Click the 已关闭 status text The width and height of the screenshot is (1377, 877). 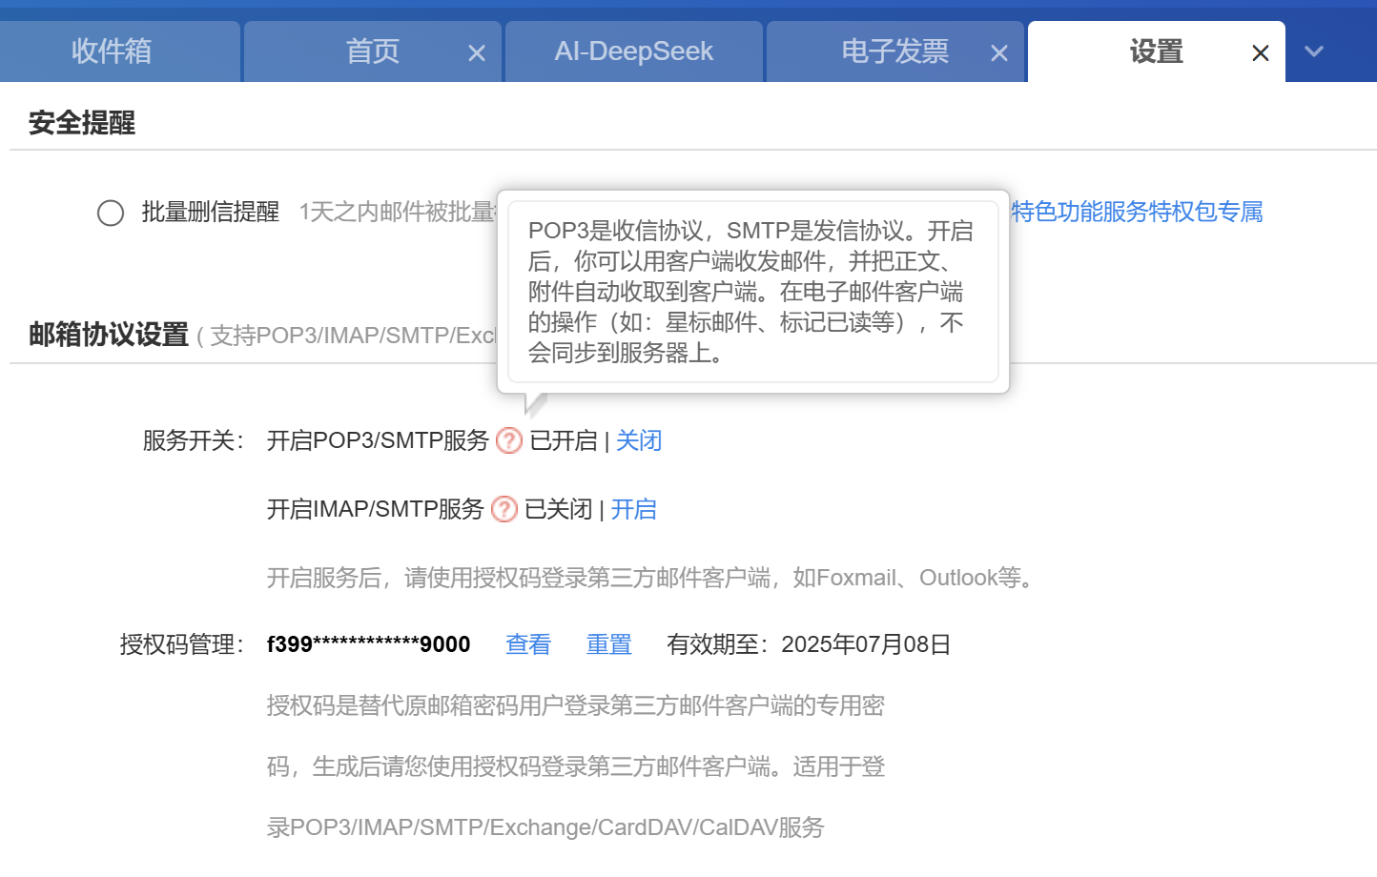(559, 509)
